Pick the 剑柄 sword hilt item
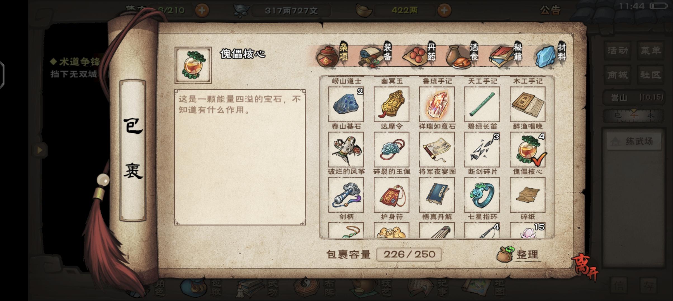Image resolution: width=673 pixels, height=301 pixels. point(346,195)
